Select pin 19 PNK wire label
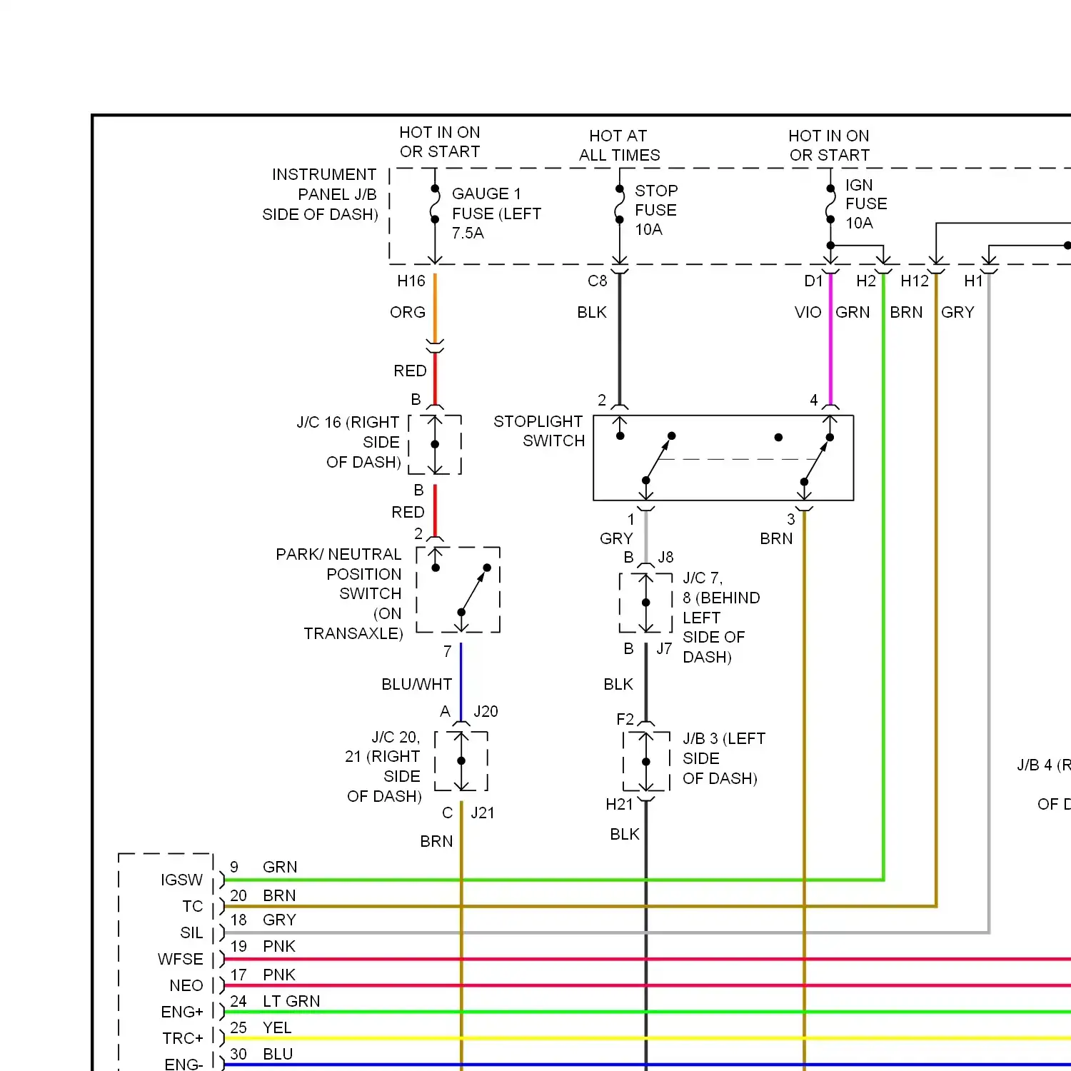This screenshot has width=1071, height=1071. (x=263, y=947)
